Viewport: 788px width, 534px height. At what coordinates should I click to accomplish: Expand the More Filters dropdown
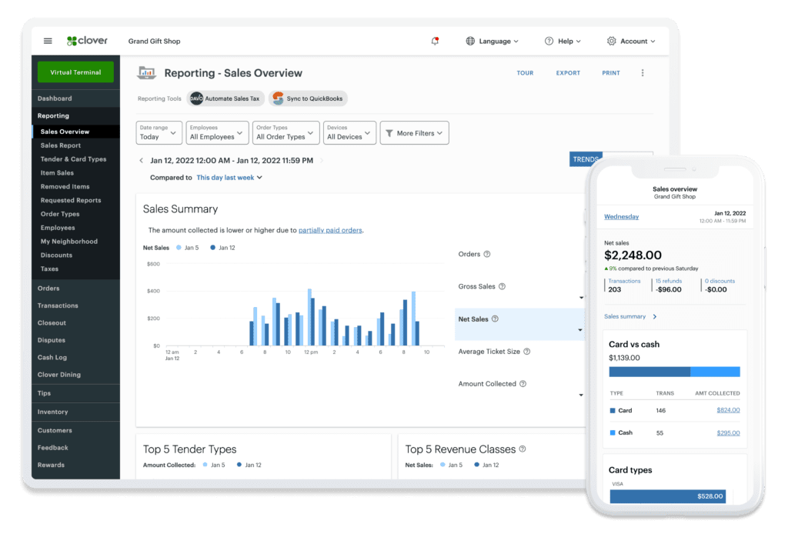coord(414,133)
